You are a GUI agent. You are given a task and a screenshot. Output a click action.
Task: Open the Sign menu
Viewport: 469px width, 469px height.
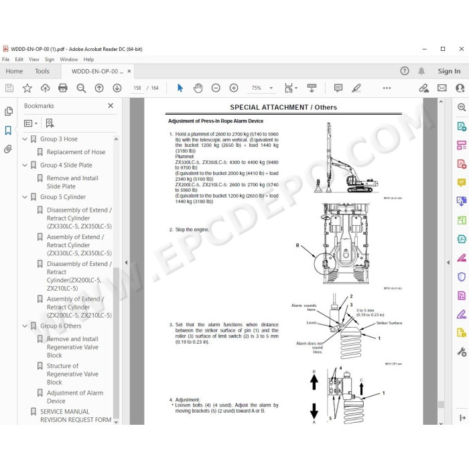click(x=50, y=59)
